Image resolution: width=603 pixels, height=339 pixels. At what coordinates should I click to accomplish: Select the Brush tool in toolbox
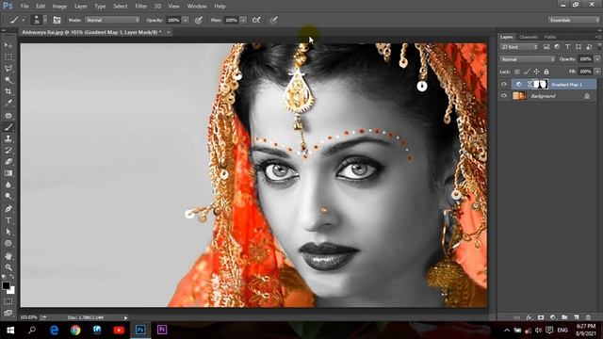click(x=8, y=127)
